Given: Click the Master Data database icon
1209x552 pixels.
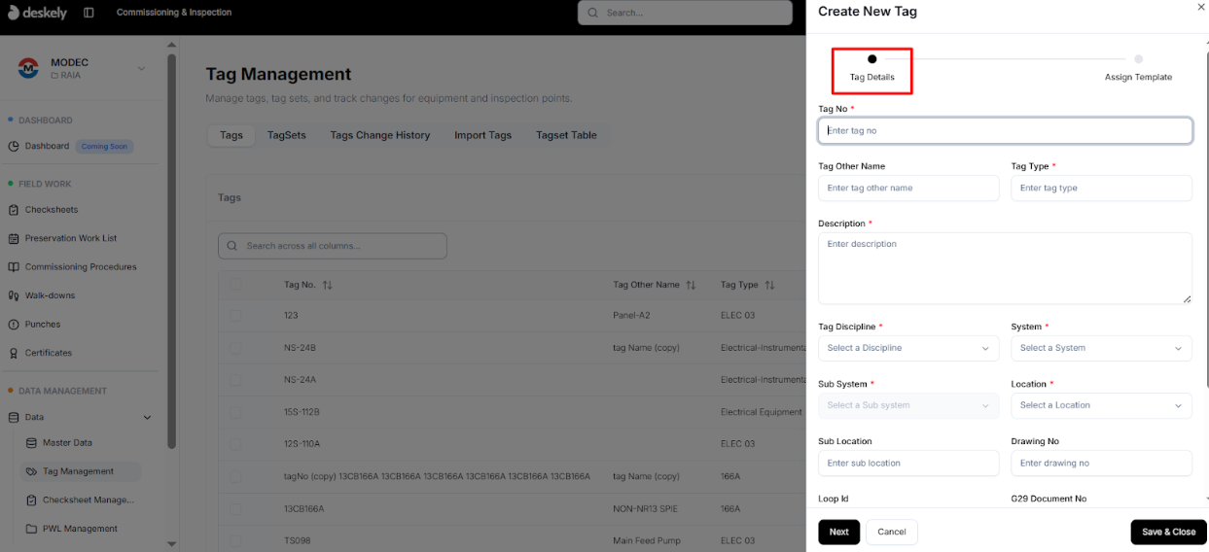Looking at the screenshot, I should pyautogui.click(x=32, y=443).
